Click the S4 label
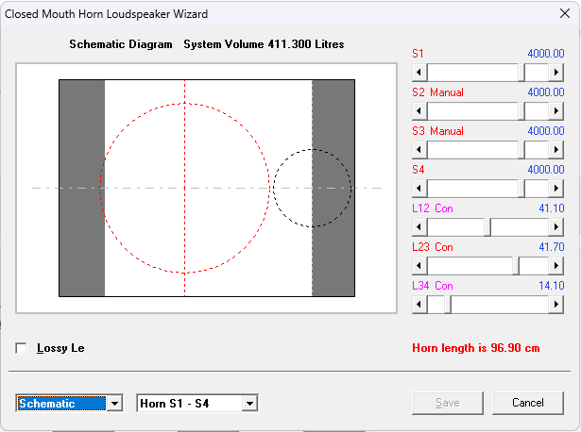 [418, 170]
